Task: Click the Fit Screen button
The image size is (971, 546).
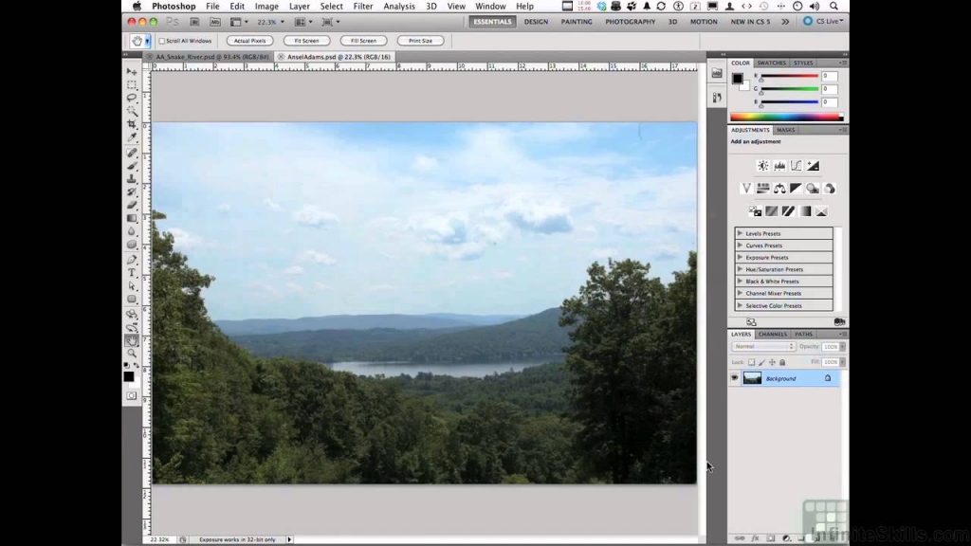Action: pyautogui.click(x=306, y=41)
